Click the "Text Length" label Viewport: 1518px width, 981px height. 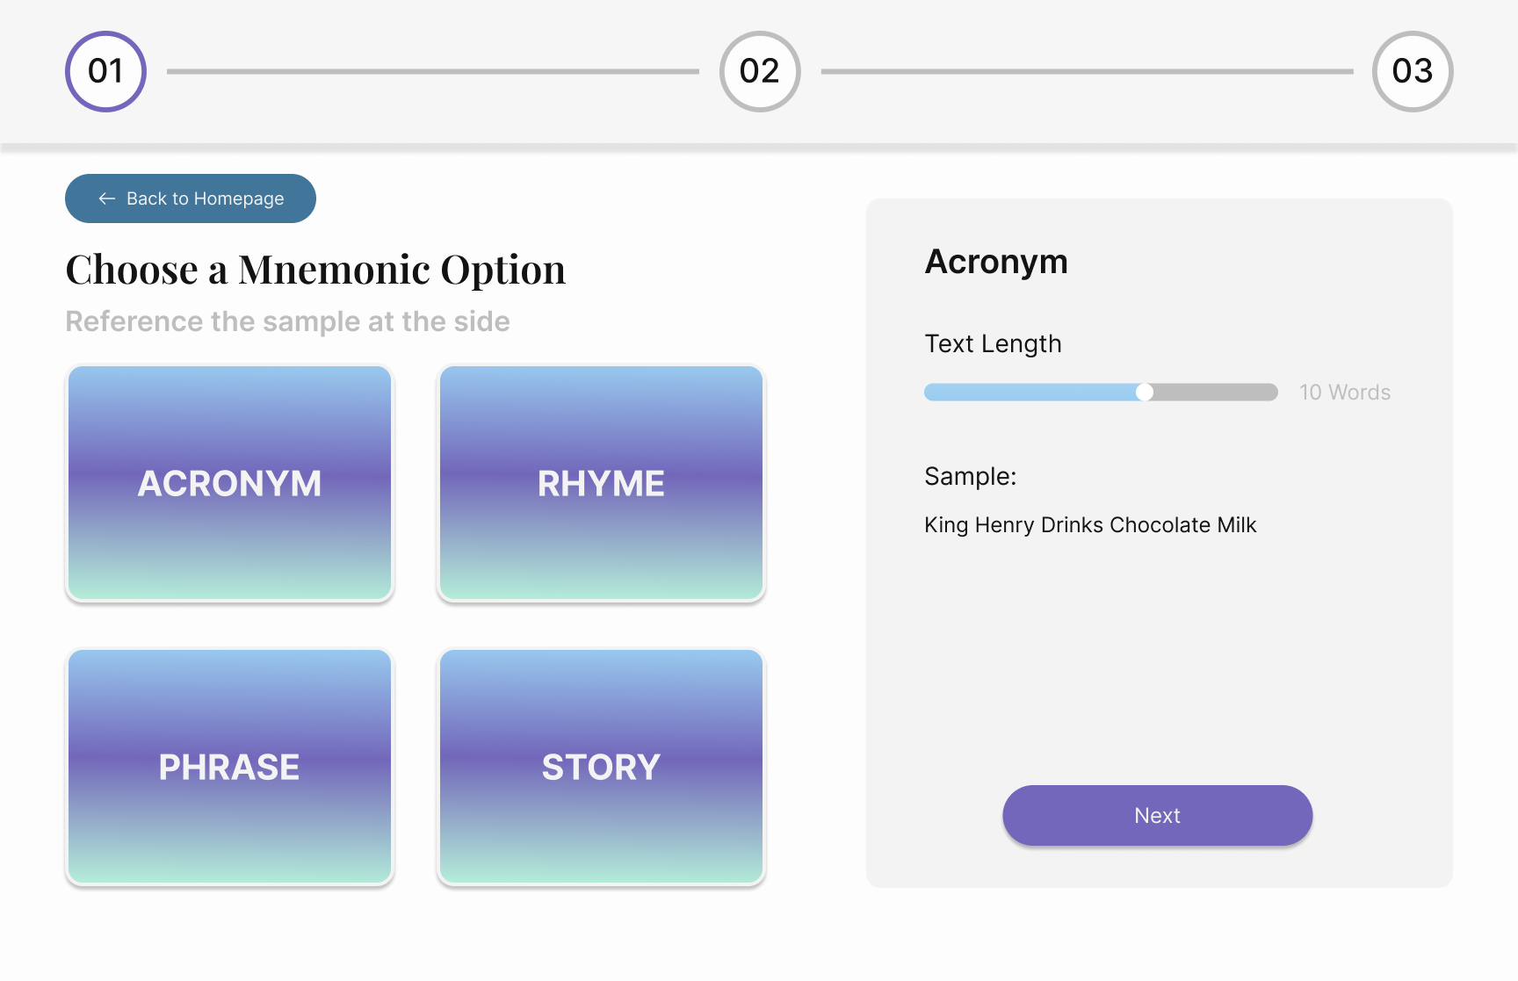tap(993, 343)
